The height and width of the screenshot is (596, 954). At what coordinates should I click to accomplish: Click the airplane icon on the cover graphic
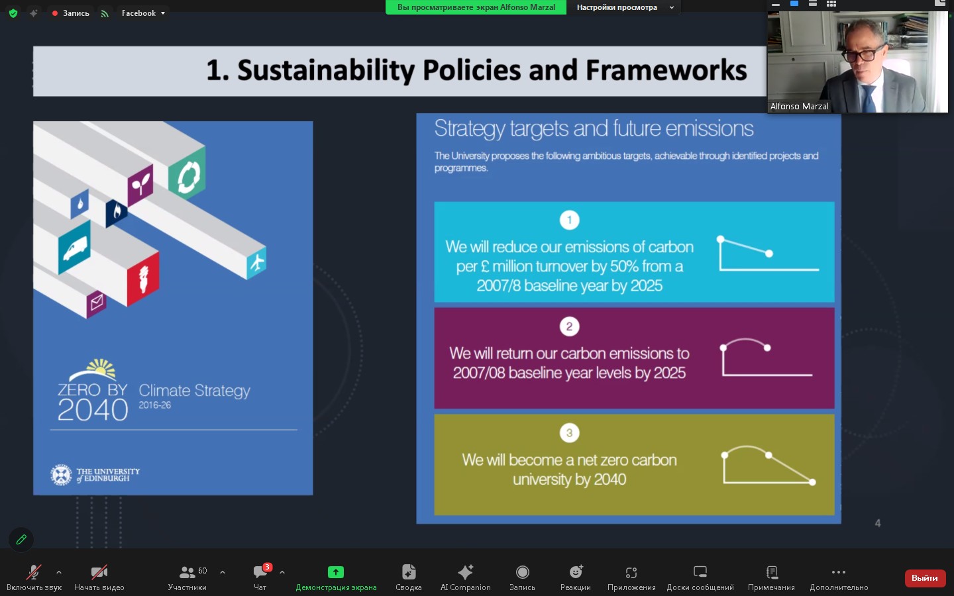pyautogui.click(x=256, y=262)
